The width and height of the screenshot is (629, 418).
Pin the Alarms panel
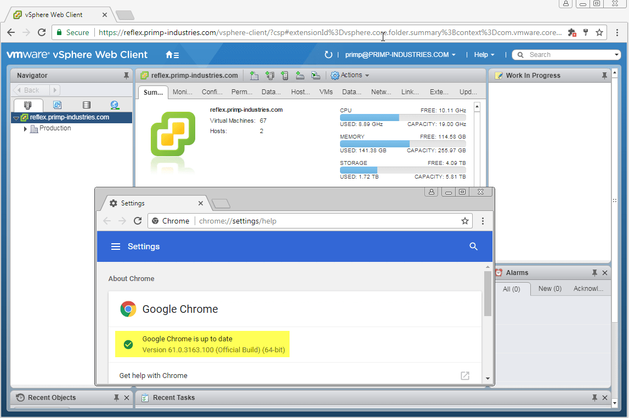point(594,272)
